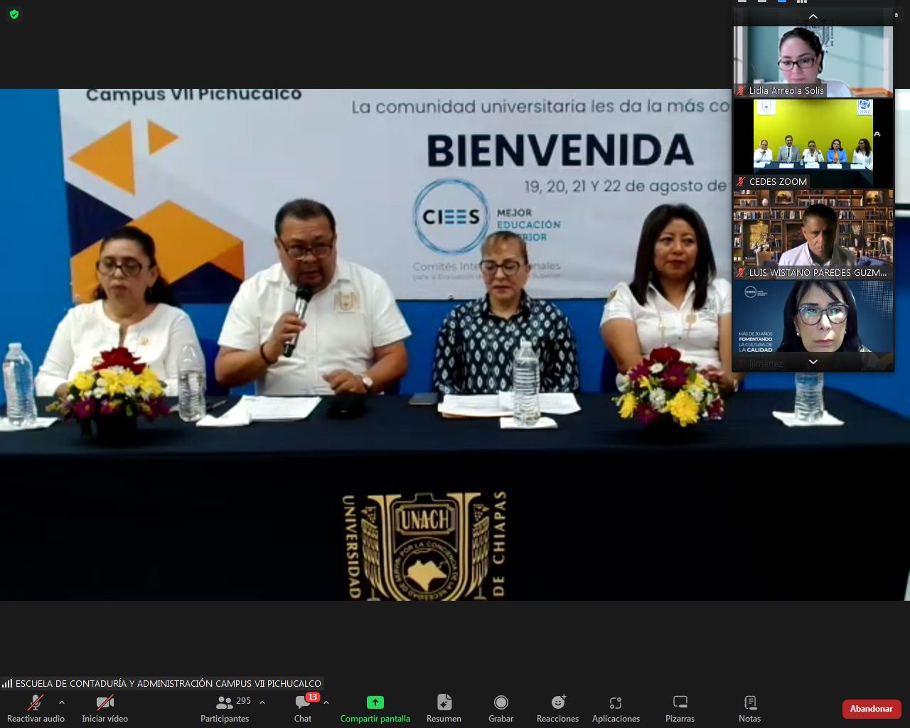Click the green Compartir pantalla icon
Screen dimensions: 910x728
pyautogui.click(x=375, y=702)
